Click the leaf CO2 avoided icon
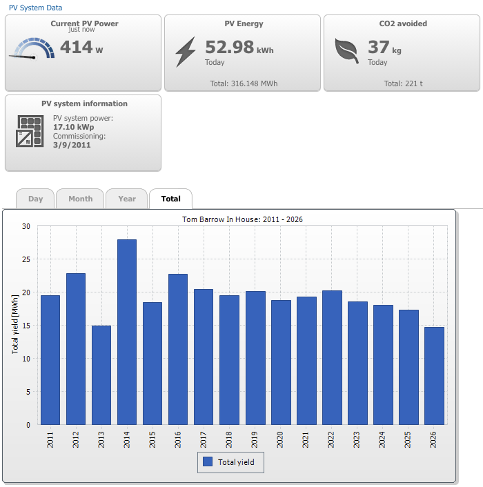The image size is (483, 487). (x=346, y=51)
